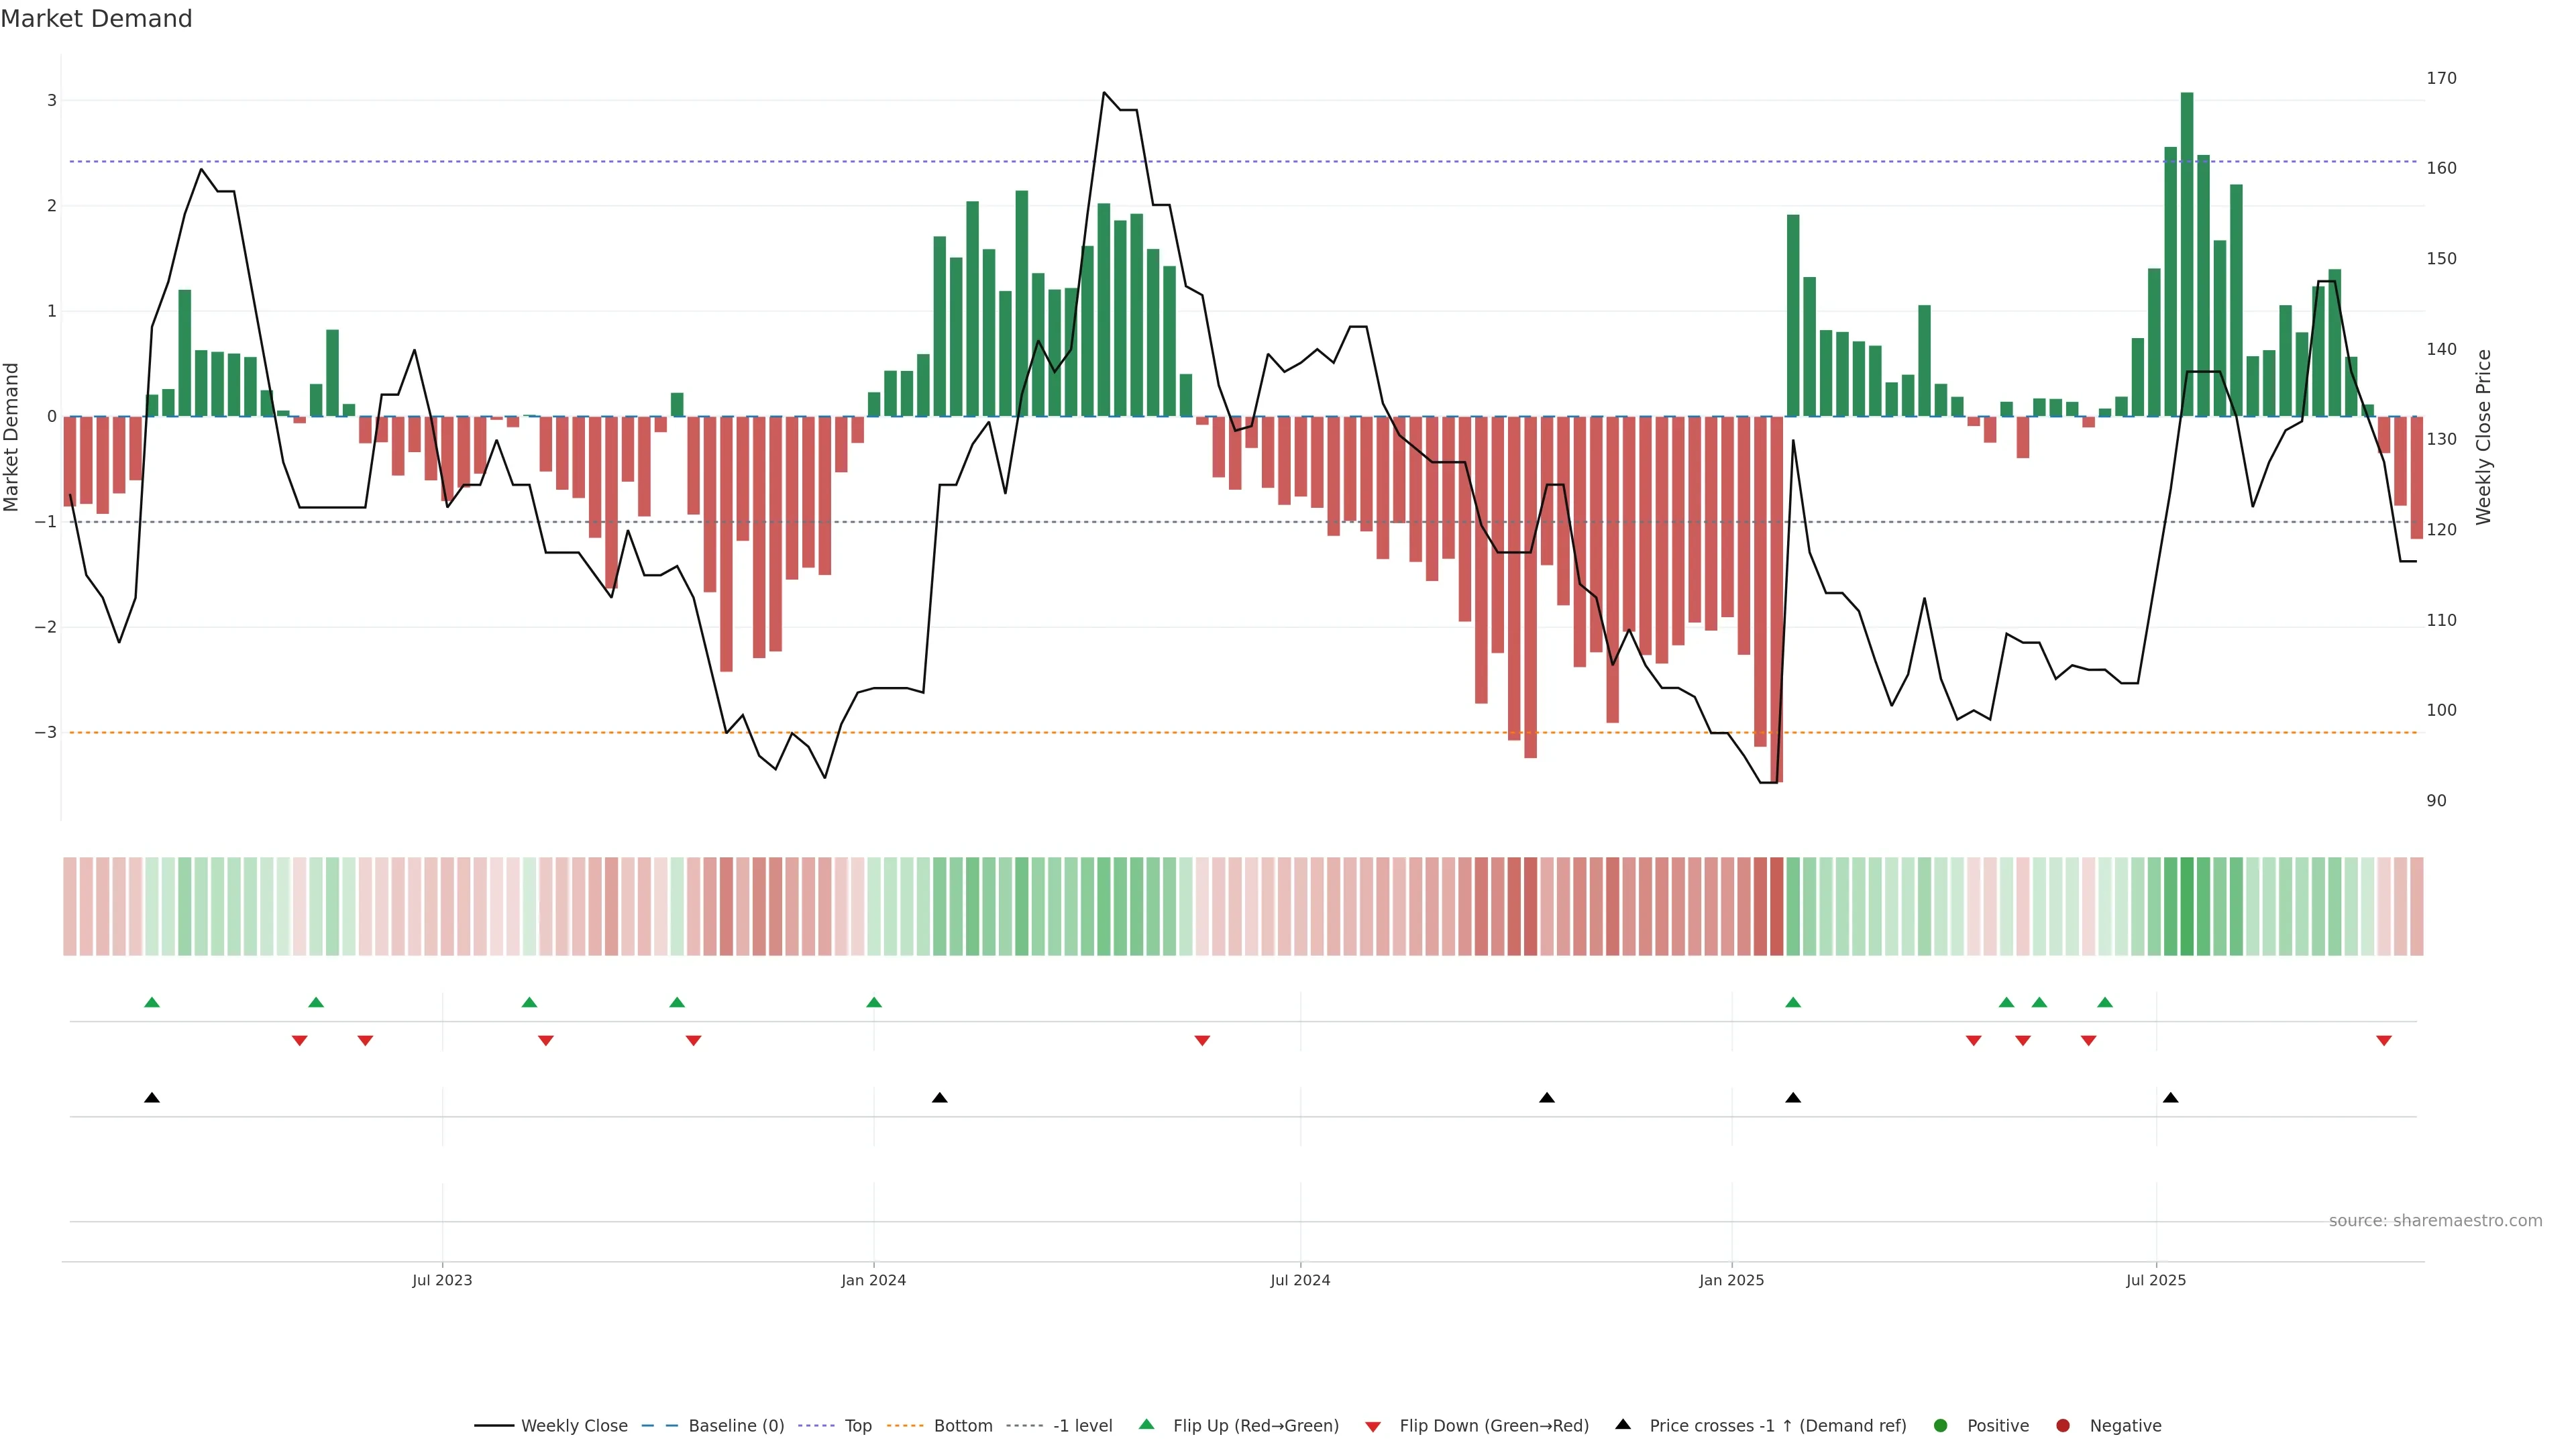Hide the Top dotted line legend item

[x=857, y=1425]
